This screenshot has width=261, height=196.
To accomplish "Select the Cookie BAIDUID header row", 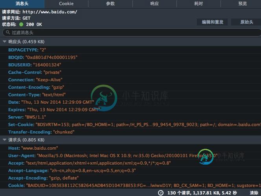I will pos(130,185).
